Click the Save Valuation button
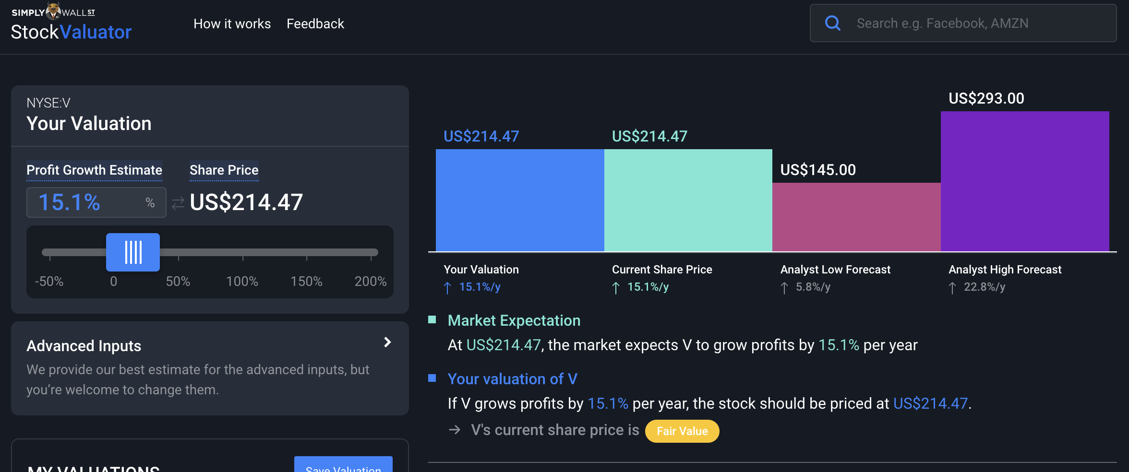1129x472 pixels. pos(343,464)
